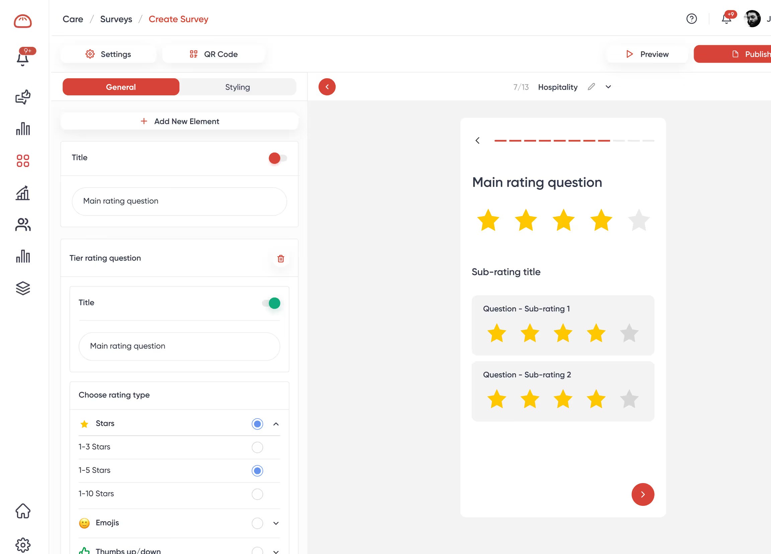The width and height of the screenshot is (771, 554).
Task: Click Add New Element button
Action: coord(179,121)
